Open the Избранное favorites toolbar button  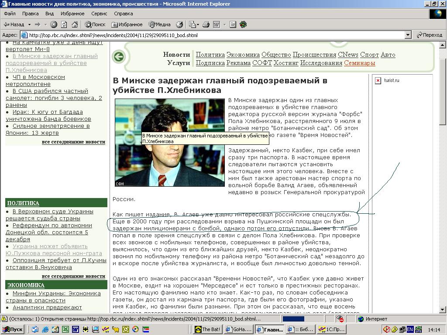point(127,24)
